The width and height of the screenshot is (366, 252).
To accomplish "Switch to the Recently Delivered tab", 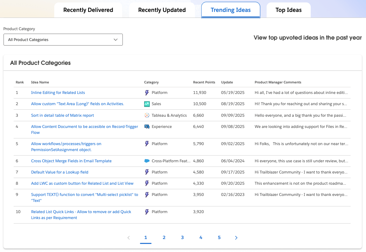I will click(88, 10).
